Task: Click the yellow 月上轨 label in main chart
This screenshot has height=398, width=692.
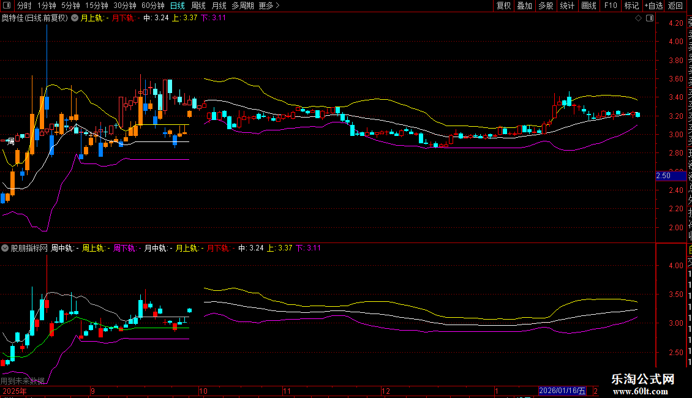Action: pos(94,18)
